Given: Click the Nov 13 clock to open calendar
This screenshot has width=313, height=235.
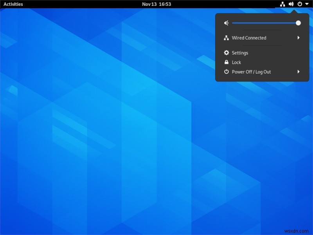Looking at the screenshot, I should click(x=156, y=4).
